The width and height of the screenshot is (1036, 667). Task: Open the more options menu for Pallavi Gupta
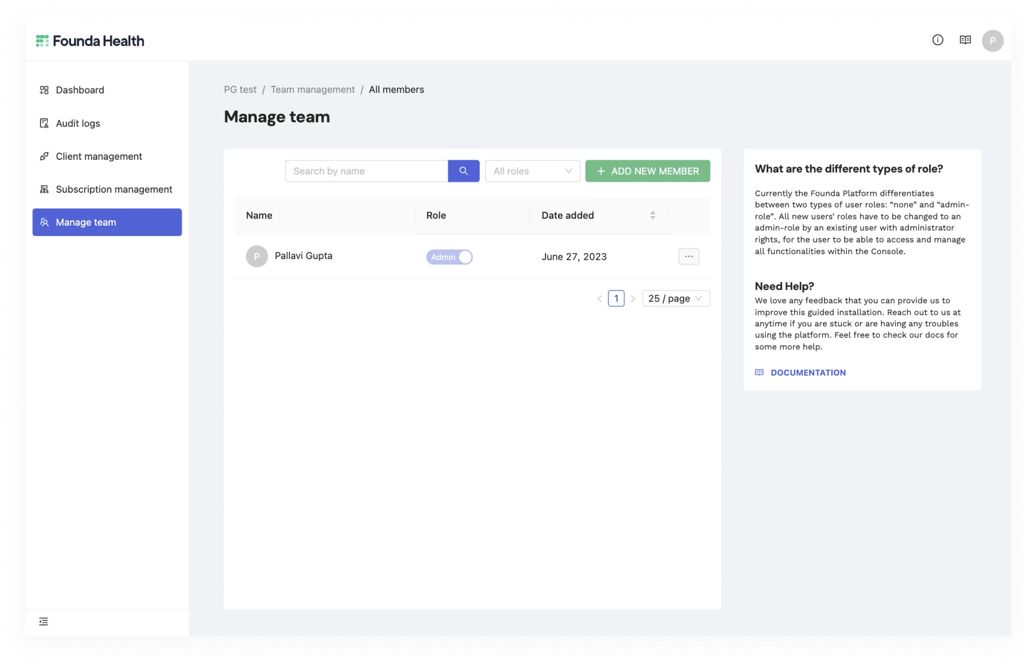[x=688, y=257]
